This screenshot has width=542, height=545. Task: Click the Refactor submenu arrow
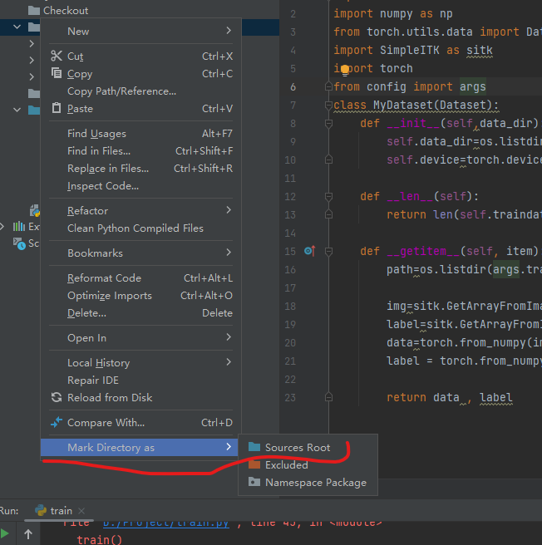[229, 210]
